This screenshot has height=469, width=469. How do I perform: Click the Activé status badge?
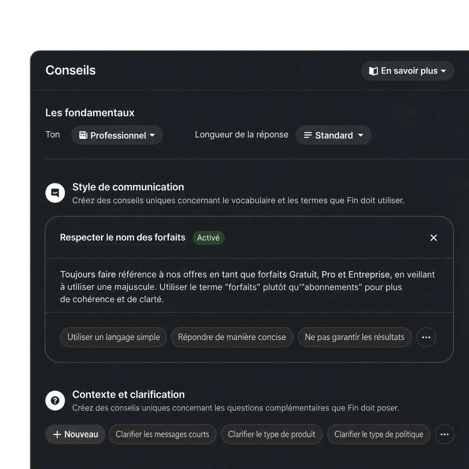(x=208, y=238)
